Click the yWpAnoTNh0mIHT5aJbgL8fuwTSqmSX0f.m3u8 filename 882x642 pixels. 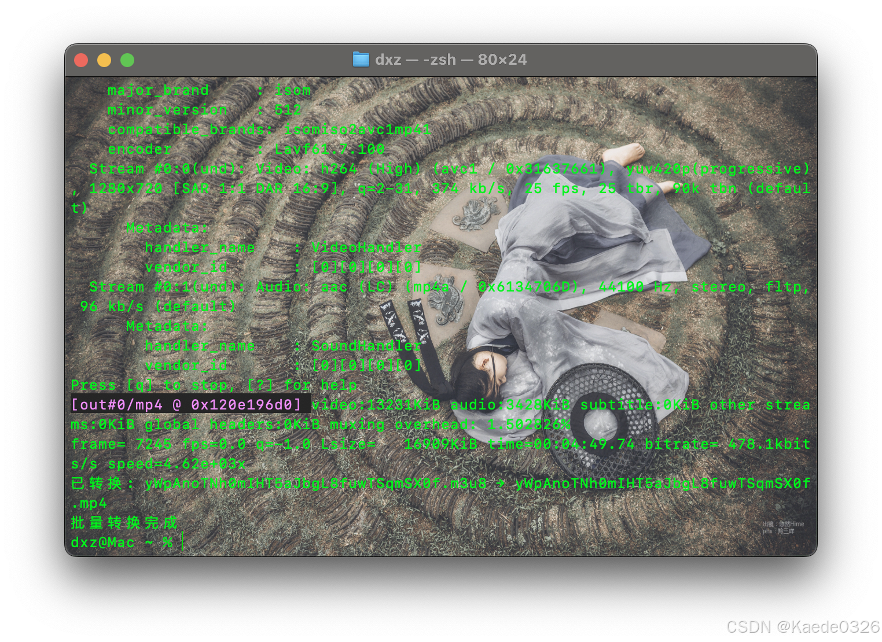314,483
